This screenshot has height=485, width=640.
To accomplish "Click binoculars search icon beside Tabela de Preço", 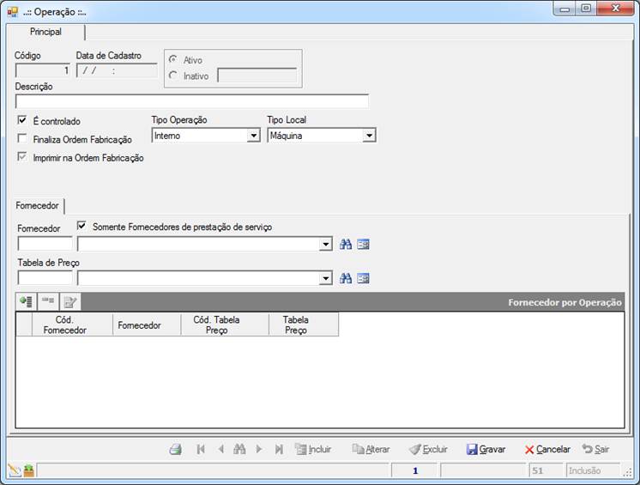I will click(346, 278).
